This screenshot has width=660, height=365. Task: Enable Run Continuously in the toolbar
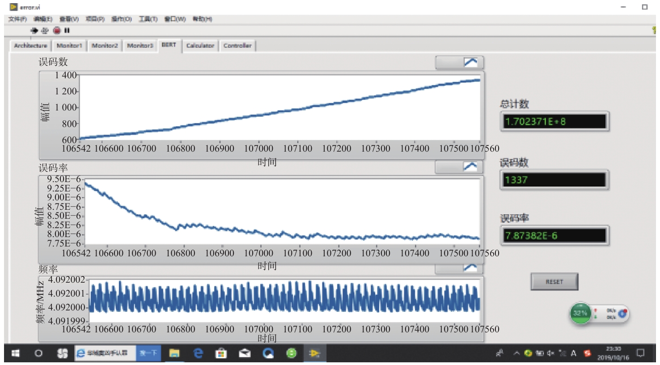point(45,30)
